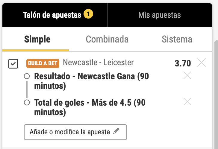Delete the Total de goles selection
This screenshot has height=149, width=218.
point(187,102)
